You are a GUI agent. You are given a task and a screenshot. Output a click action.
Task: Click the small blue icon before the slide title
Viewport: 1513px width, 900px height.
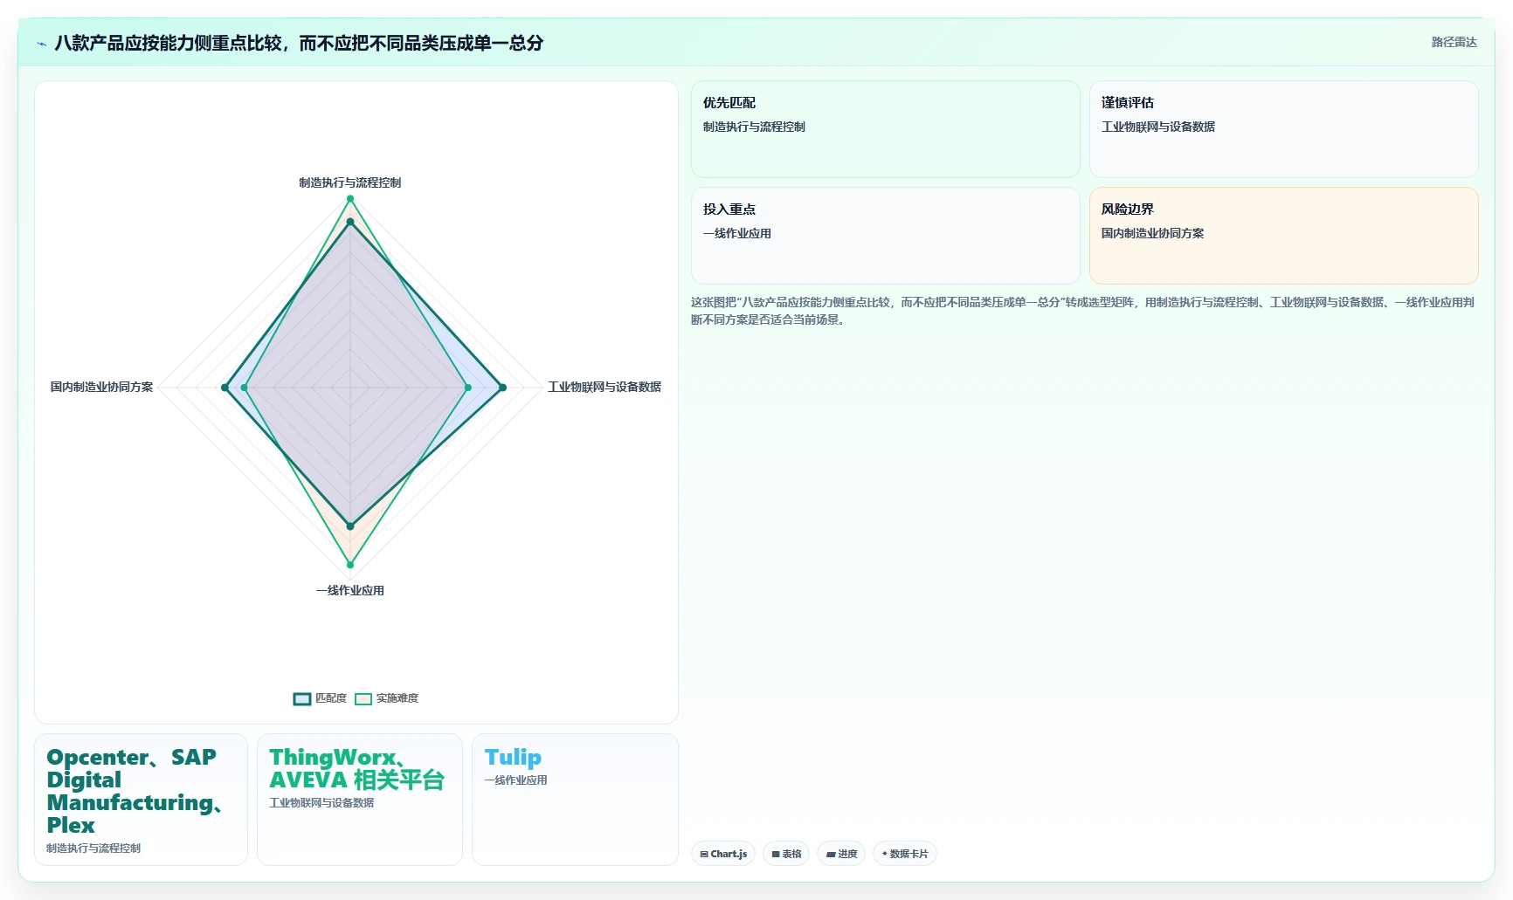[41, 44]
